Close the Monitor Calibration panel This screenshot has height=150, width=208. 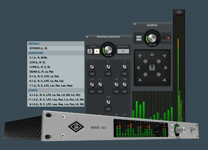pyautogui.click(x=87, y=37)
